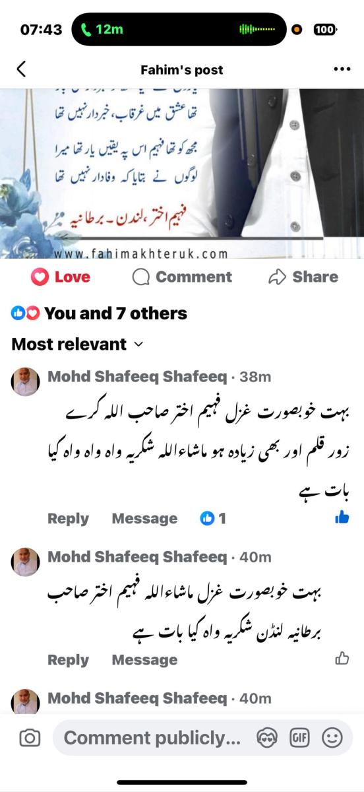This screenshot has height=792, width=364.
Task: Open the reactions list "You and 7 others"
Action: [x=100, y=313]
